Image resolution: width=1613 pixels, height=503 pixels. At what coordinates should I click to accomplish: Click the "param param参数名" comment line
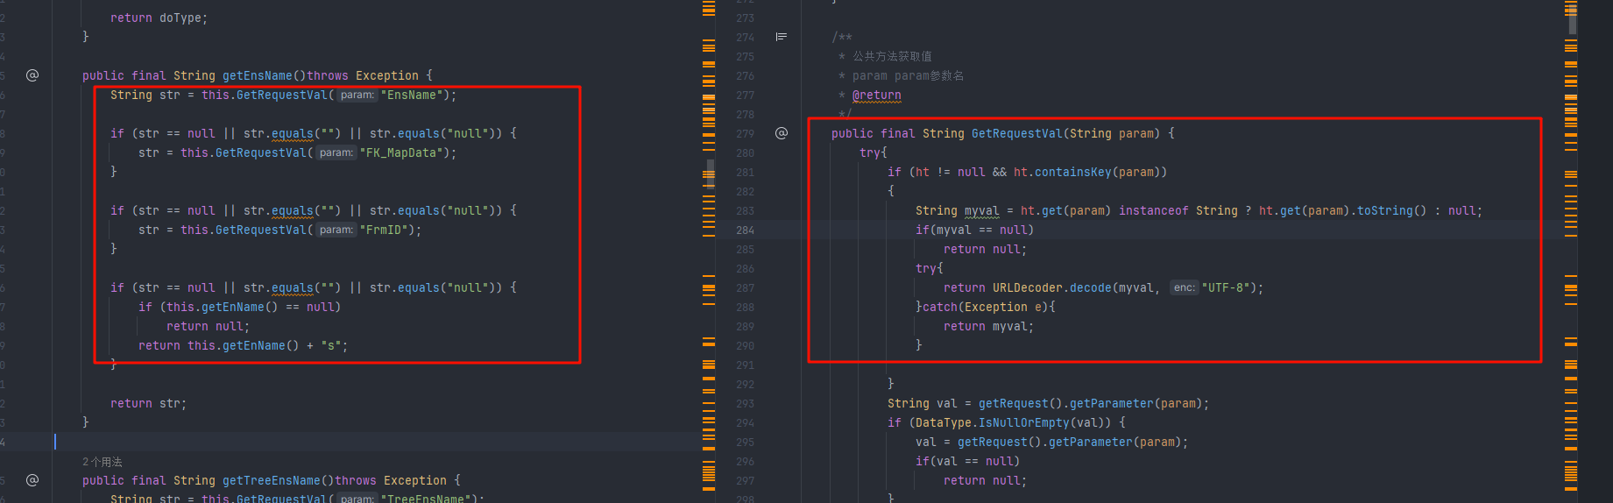908,75
